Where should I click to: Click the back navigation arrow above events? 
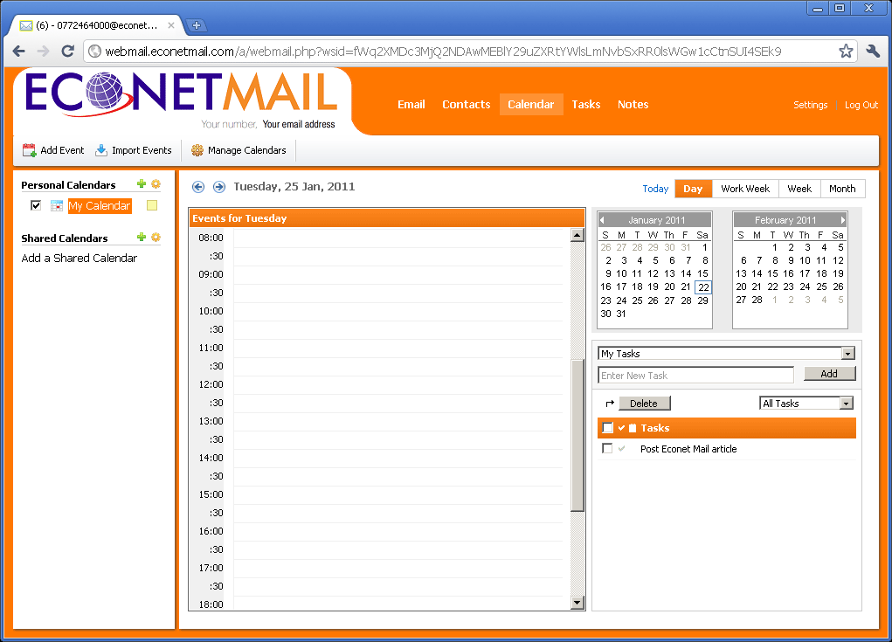click(198, 186)
